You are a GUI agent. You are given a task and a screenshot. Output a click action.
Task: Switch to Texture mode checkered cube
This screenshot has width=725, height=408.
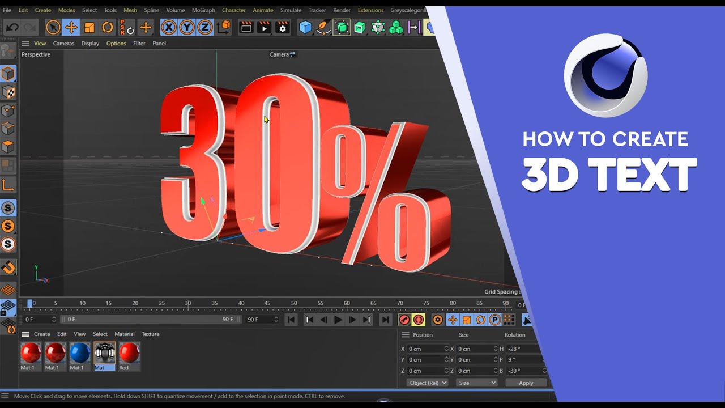(x=8, y=92)
